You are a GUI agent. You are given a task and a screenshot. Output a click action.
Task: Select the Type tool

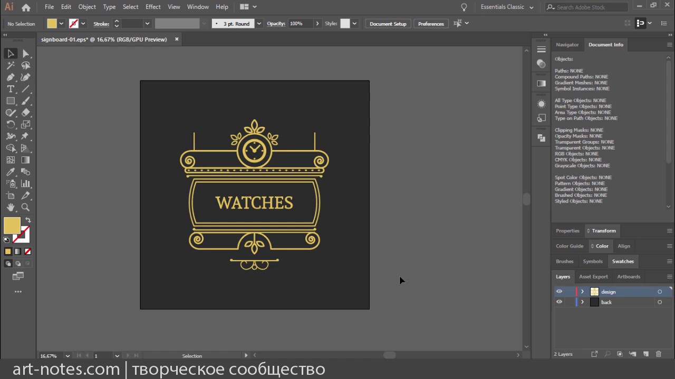(11, 89)
